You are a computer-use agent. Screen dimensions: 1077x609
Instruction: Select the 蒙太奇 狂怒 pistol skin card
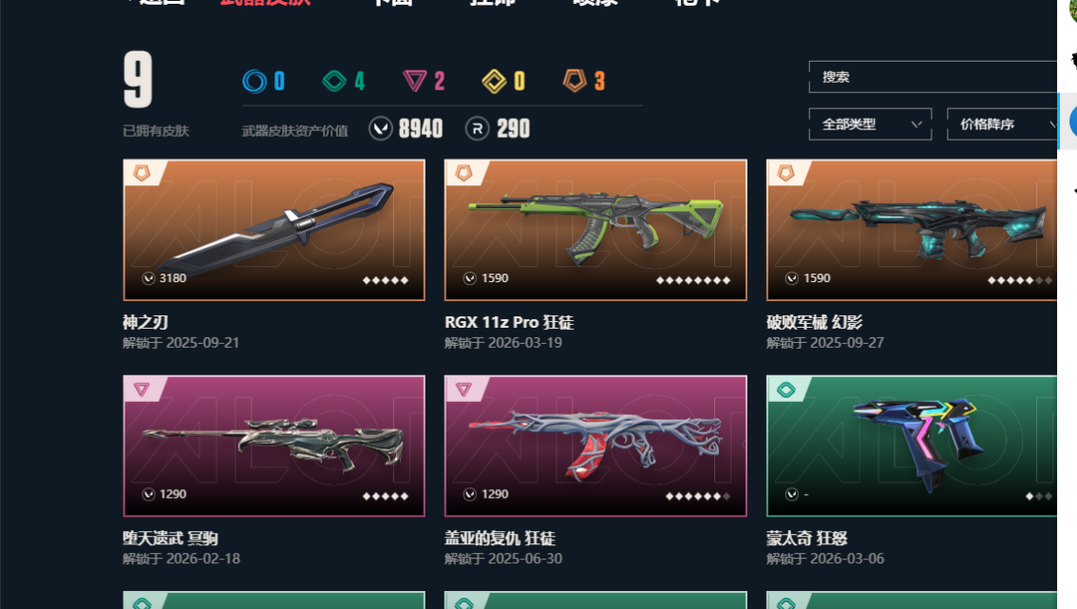pyautogui.click(x=911, y=446)
